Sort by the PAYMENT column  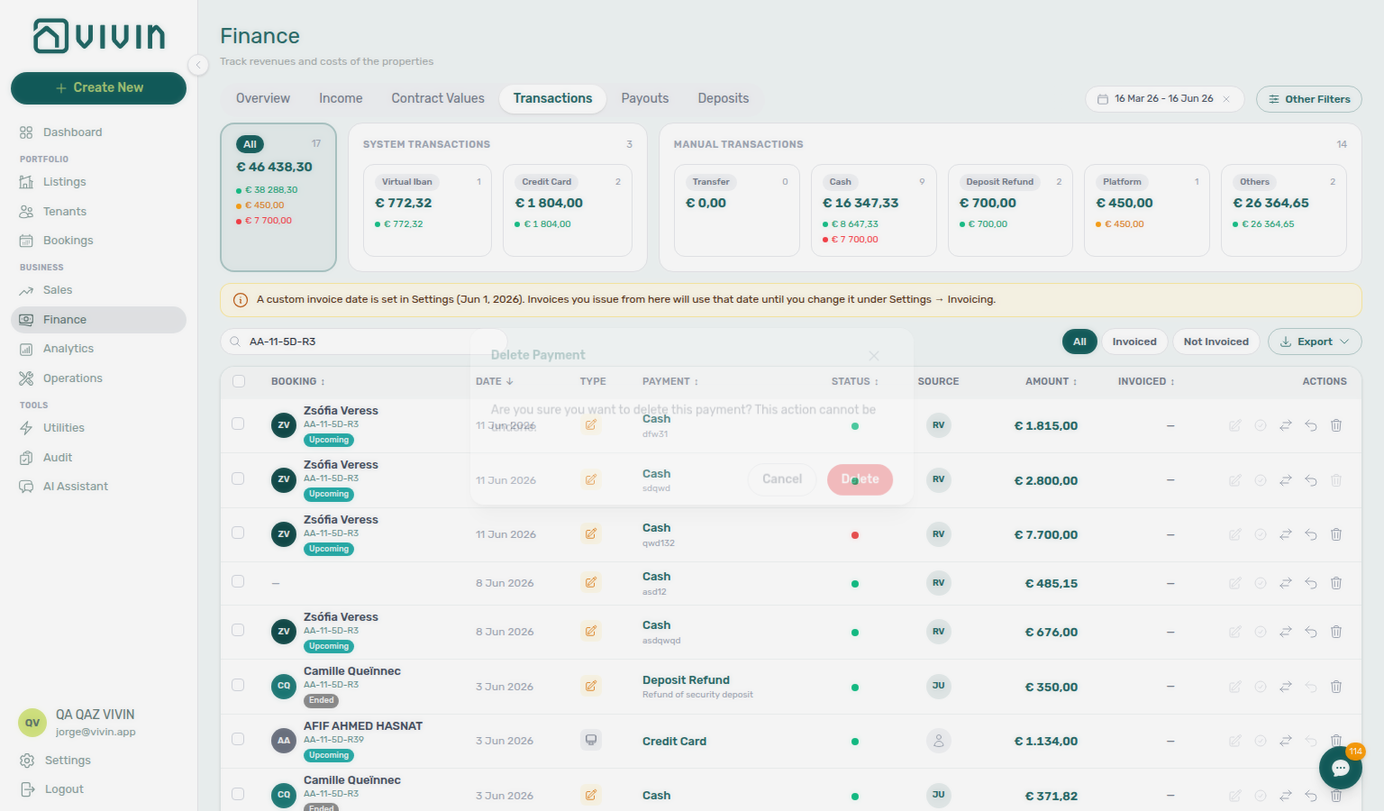click(x=670, y=382)
